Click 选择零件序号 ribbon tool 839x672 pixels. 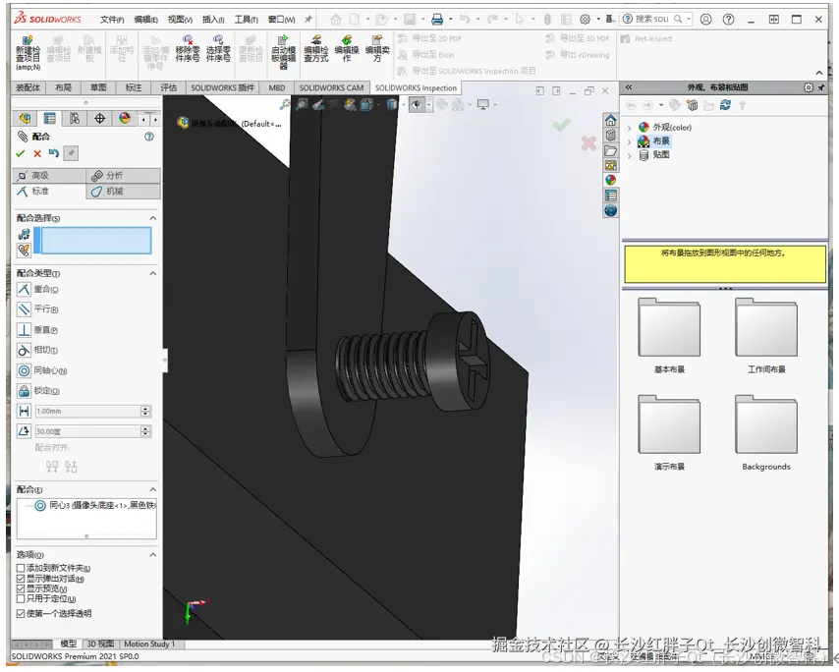[x=218, y=49]
